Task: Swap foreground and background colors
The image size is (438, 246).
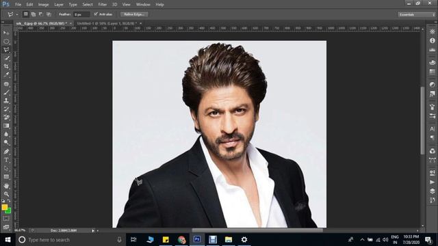Action: coord(9,200)
